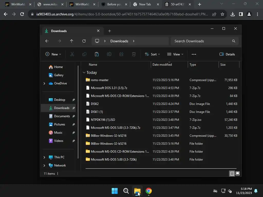Click chevron after Downloads in address bar

(x=134, y=41)
